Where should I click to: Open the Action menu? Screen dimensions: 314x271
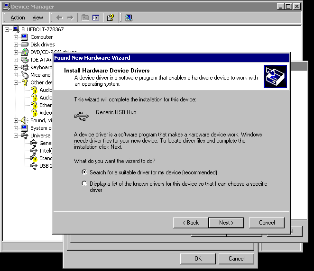pos(18,18)
